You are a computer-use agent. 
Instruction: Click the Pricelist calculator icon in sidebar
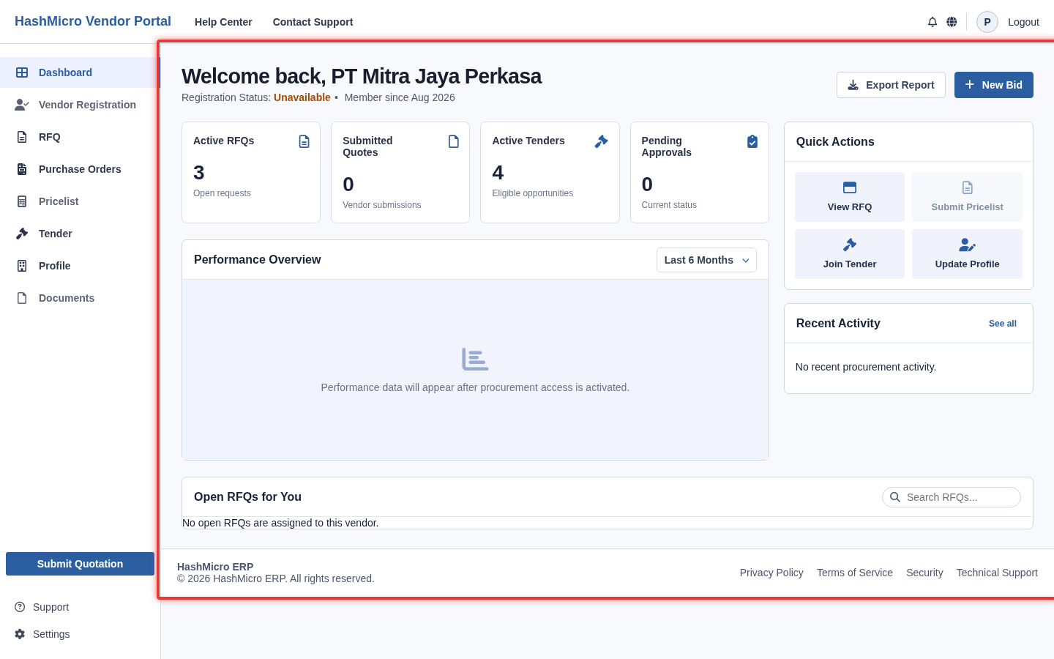point(22,201)
